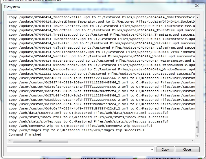This screenshot has height=159, width=206.
Task: Click the /web/stats/styles.css log line
Action: click(x=89, y=122)
